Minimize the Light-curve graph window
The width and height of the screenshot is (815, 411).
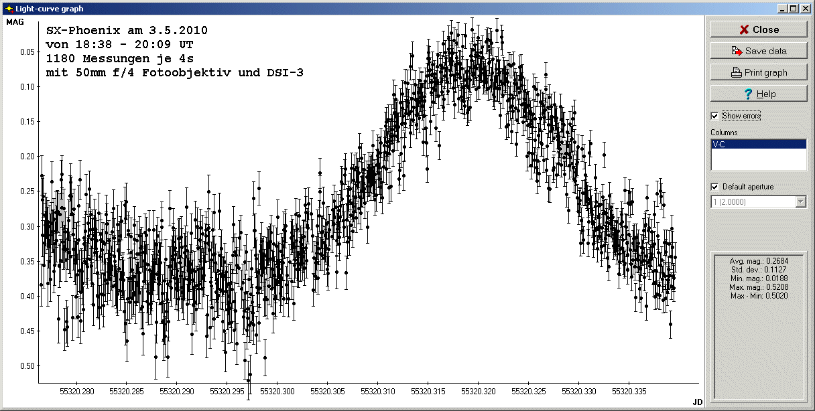pos(782,8)
